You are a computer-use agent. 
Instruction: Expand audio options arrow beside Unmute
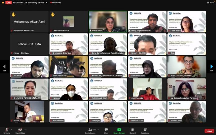click(x=12, y=129)
